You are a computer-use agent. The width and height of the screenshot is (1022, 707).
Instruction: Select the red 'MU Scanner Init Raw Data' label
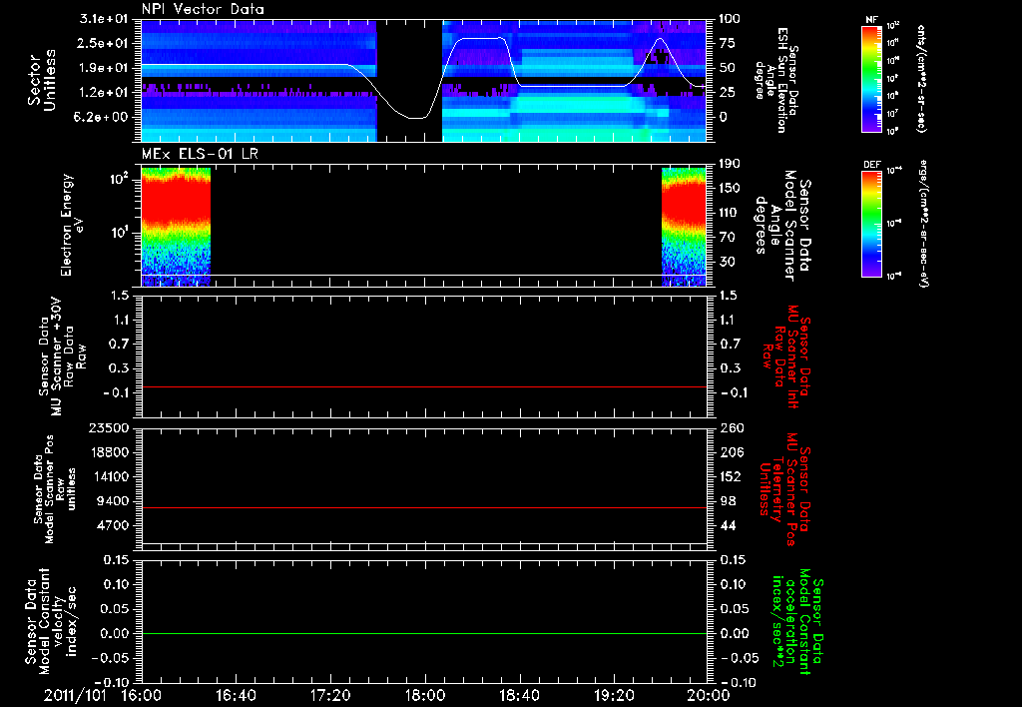784,356
